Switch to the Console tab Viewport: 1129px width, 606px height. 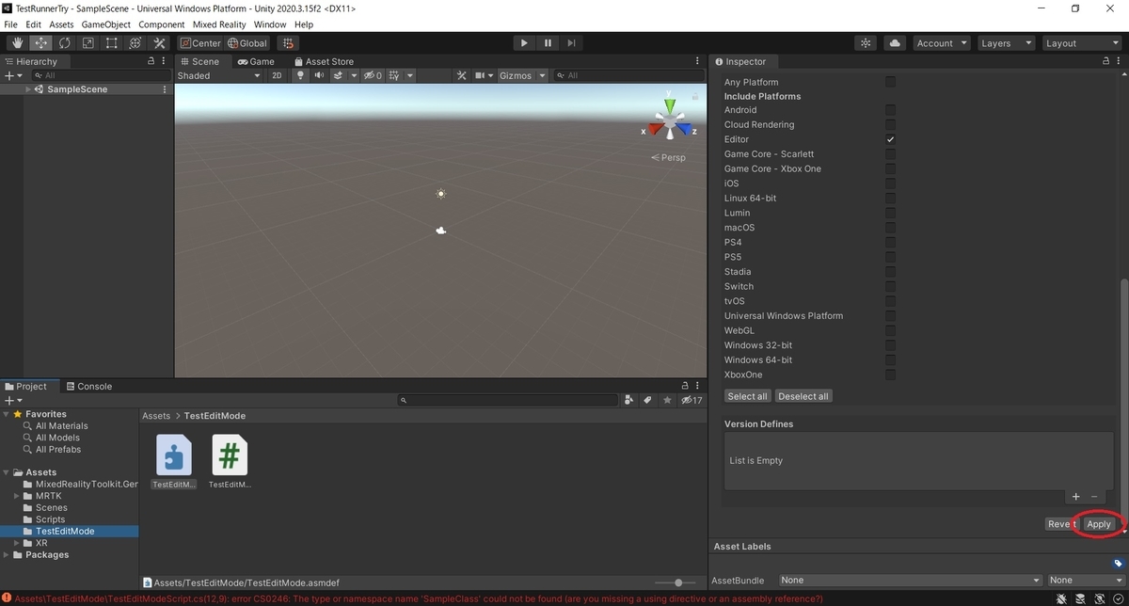89,386
